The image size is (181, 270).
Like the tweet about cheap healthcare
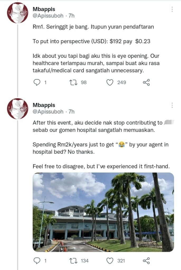pyautogui.click(x=110, y=83)
